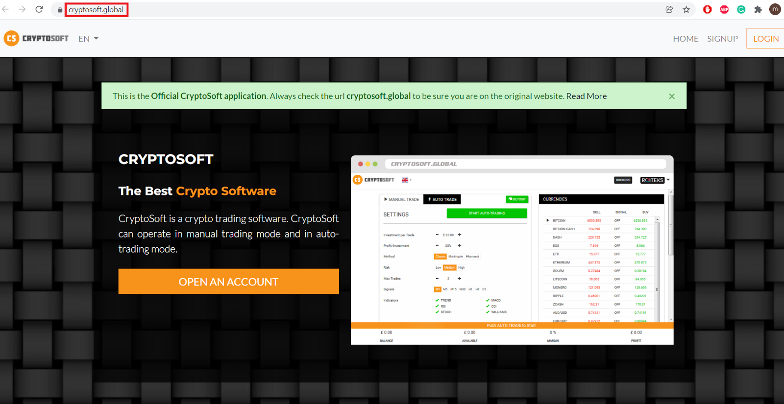
Task: View site security via the padlock icon
Action: [60, 10]
